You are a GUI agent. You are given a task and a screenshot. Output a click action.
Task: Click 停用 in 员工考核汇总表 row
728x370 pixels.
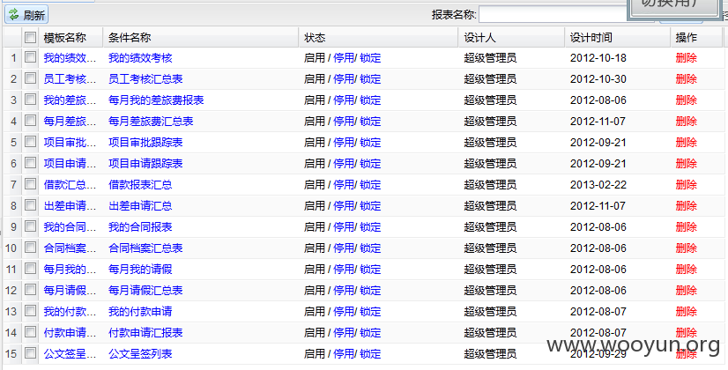344,79
